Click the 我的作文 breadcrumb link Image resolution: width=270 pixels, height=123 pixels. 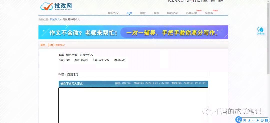click(55, 19)
